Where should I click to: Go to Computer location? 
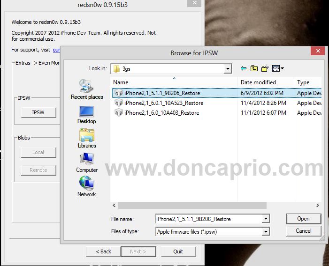pos(87,163)
